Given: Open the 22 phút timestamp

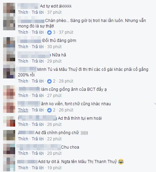Looking at the screenshot, I should (x=54, y=139).
